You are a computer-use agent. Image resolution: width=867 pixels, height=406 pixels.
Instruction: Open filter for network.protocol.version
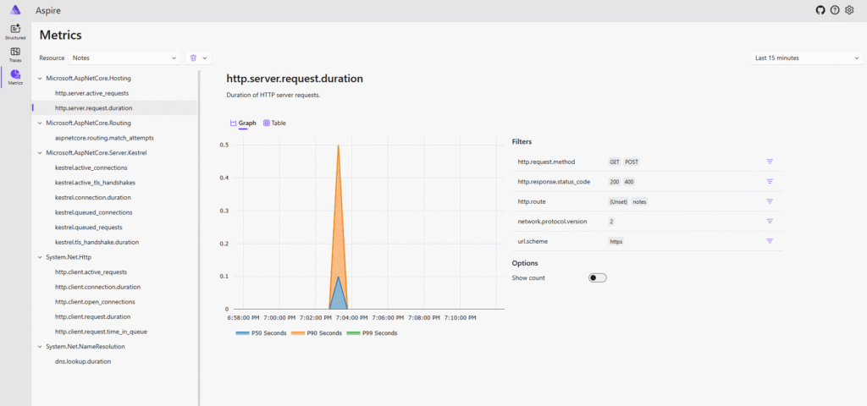coord(769,221)
